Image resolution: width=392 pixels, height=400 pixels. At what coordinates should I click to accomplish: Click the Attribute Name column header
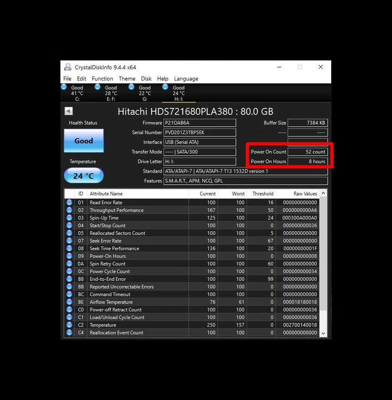tap(138, 194)
